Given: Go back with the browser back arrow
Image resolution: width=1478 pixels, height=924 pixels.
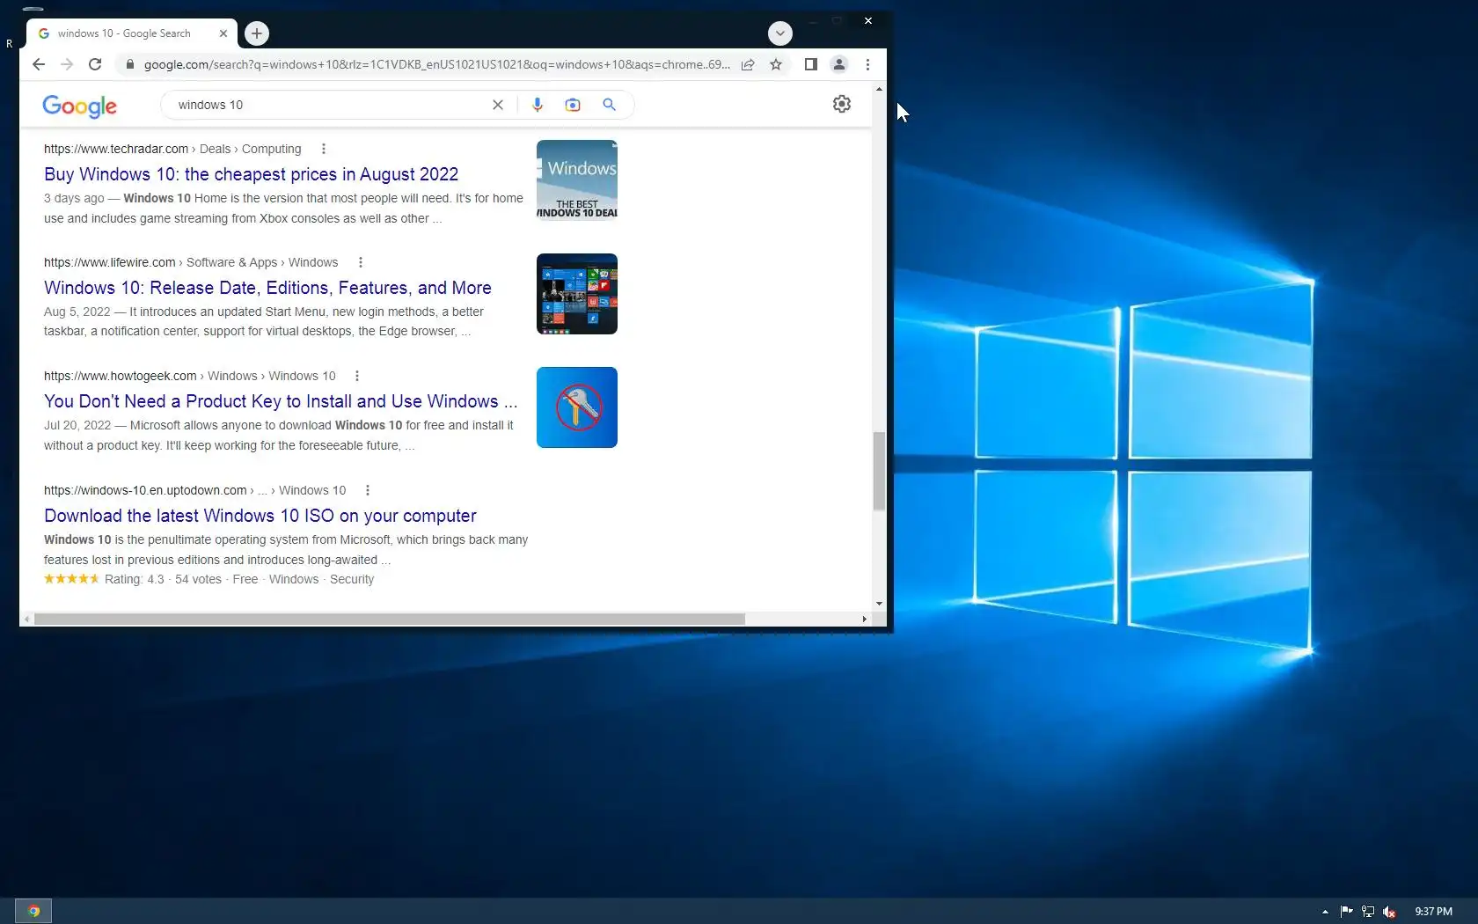Looking at the screenshot, I should click(39, 64).
